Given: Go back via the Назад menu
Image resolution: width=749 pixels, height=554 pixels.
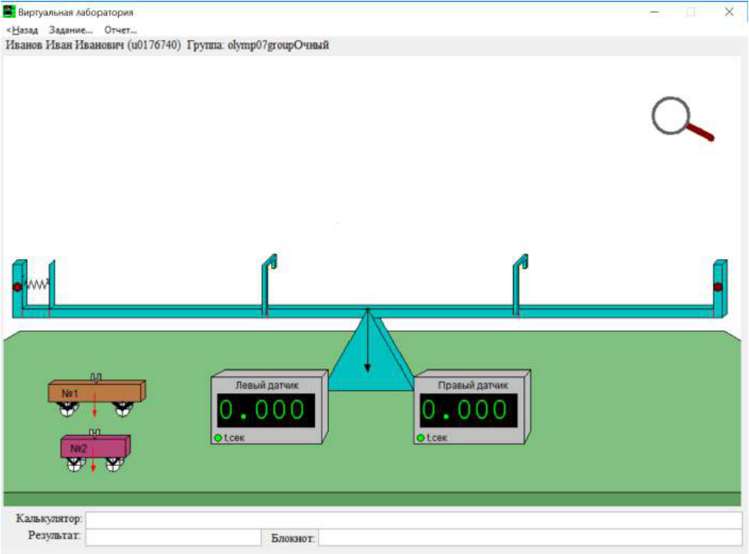Looking at the screenshot, I should [22, 30].
